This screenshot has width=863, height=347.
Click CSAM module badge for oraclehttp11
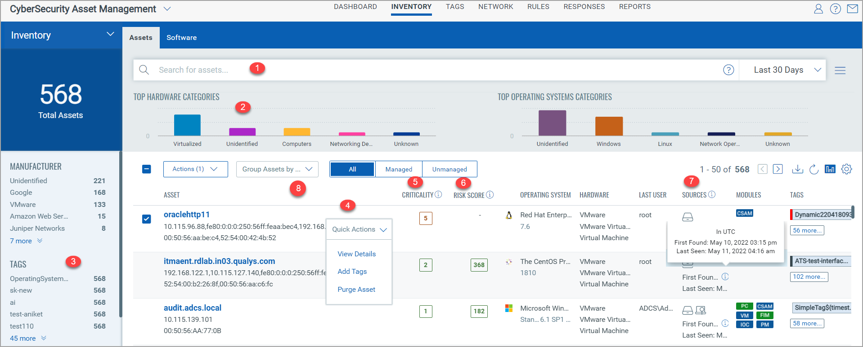(x=745, y=213)
